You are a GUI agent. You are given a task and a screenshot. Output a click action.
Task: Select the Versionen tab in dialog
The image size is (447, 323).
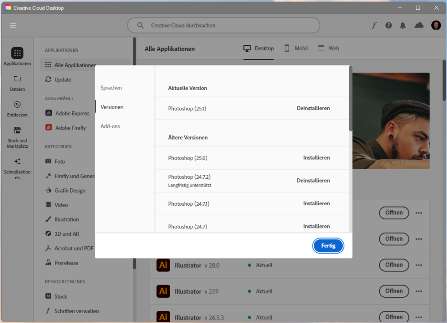112,107
